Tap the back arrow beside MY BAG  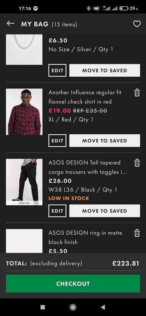[10, 24]
